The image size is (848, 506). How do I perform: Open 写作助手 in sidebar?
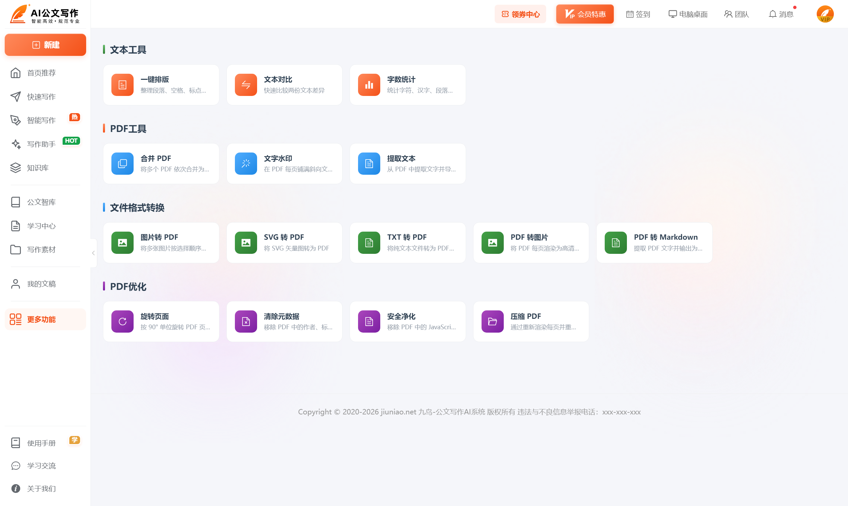pos(45,144)
